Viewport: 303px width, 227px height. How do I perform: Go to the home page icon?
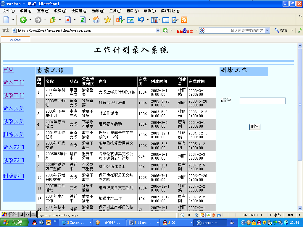click(x=96, y=20)
